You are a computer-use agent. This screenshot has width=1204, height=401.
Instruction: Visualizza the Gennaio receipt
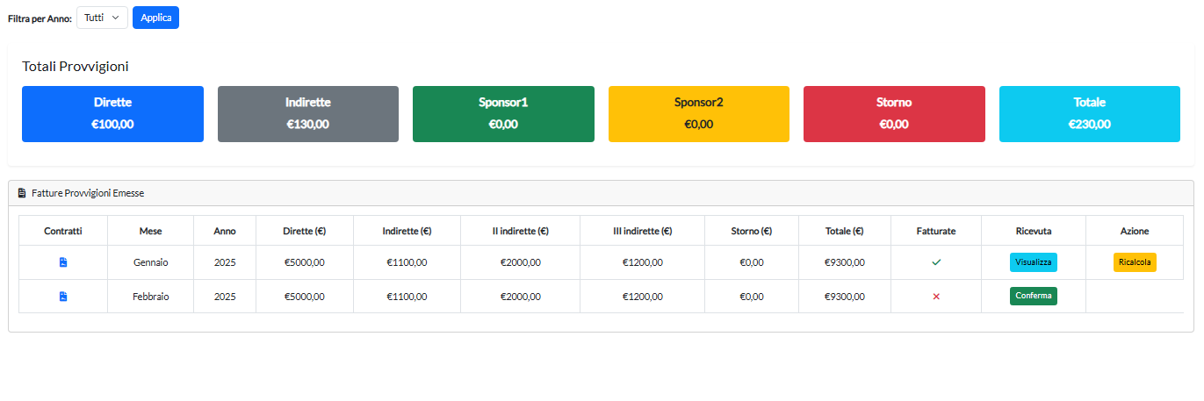1034,262
